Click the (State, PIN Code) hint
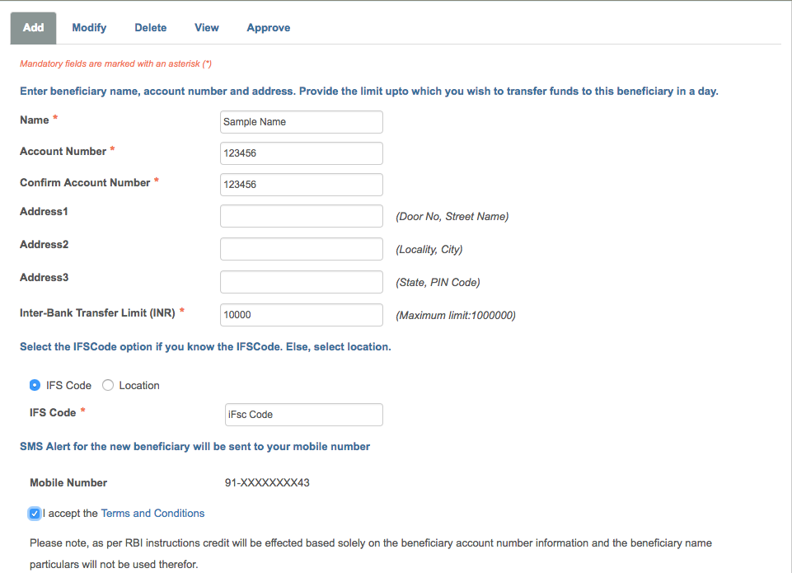This screenshot has width=792, height=573. pyautogui.click(x=438, y=283)
